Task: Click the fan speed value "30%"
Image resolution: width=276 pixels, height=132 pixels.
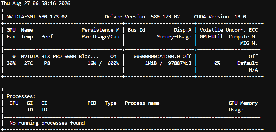Action: [11, 63]
